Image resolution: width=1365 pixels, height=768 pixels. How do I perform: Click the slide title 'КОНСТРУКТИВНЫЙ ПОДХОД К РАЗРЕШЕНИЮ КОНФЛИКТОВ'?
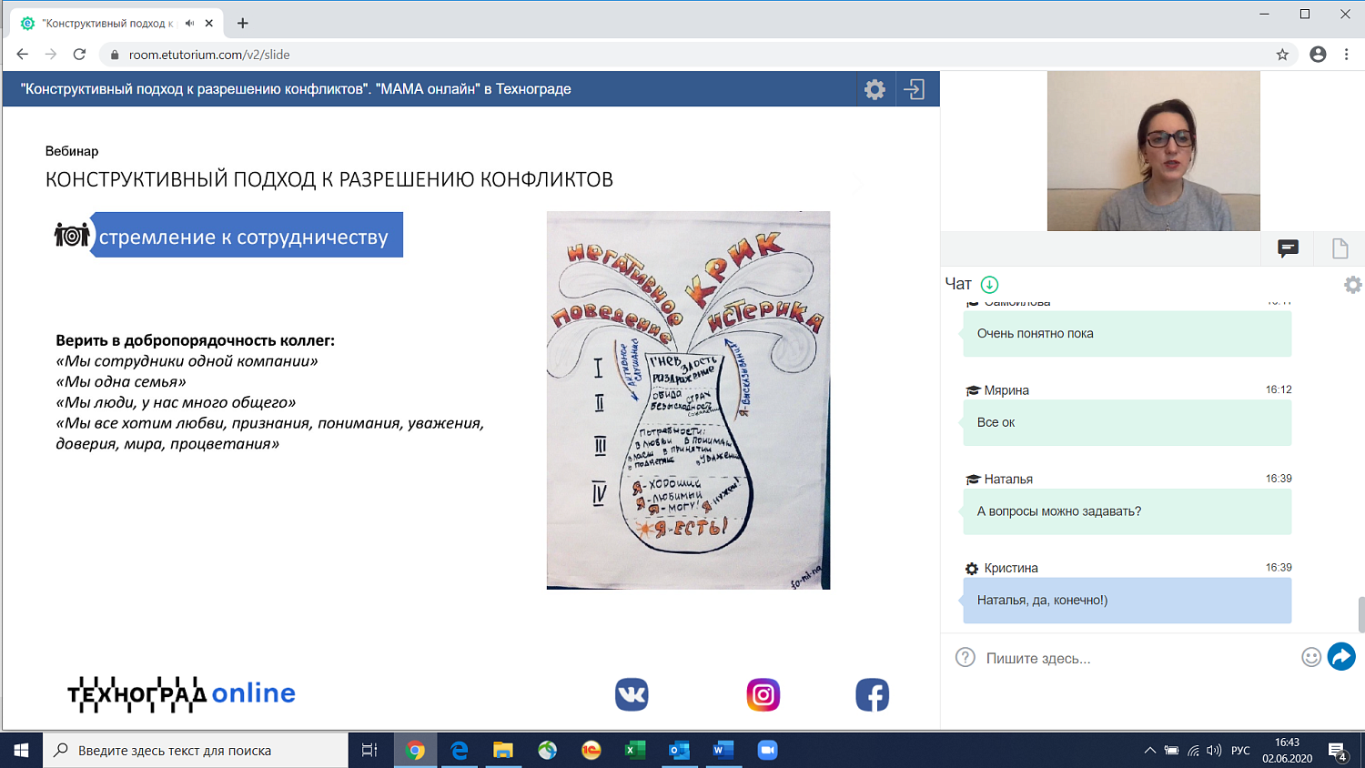coord(329,179)
